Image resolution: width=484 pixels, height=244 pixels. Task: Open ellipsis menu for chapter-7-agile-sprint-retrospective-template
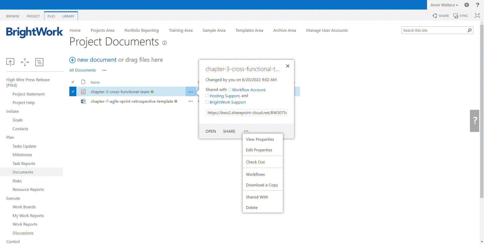click(191, 101)
